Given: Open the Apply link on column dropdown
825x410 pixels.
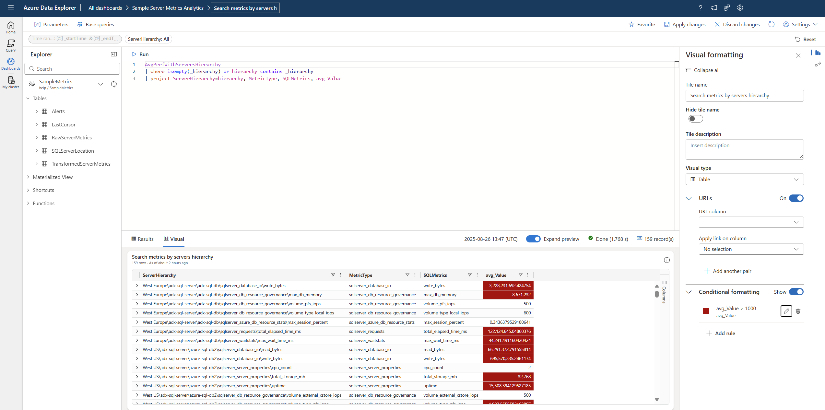Looking at the screenshot, I should point(751,249).
